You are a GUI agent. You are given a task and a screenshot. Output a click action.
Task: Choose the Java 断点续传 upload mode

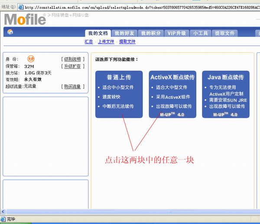[x=226, y=94]
